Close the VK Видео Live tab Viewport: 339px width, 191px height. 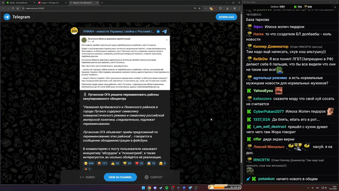65,3
